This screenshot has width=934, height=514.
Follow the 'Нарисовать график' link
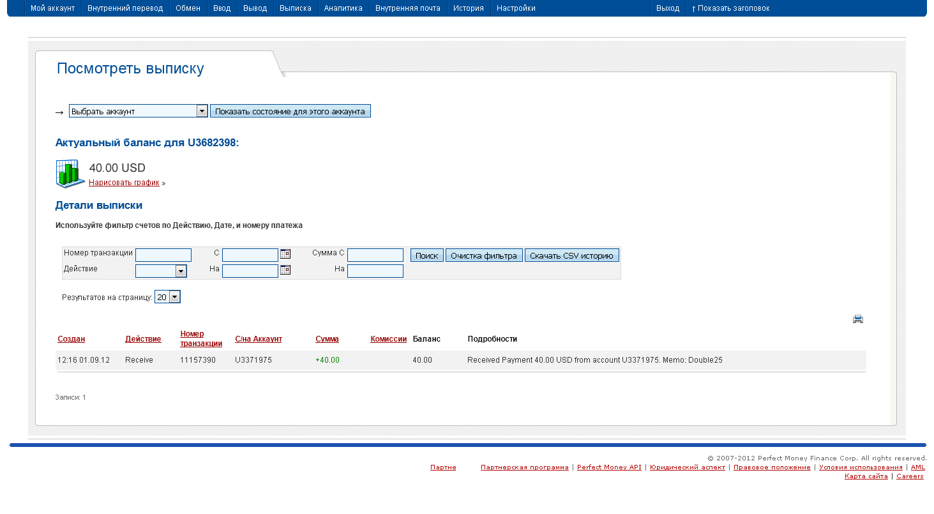coord(124,183)
